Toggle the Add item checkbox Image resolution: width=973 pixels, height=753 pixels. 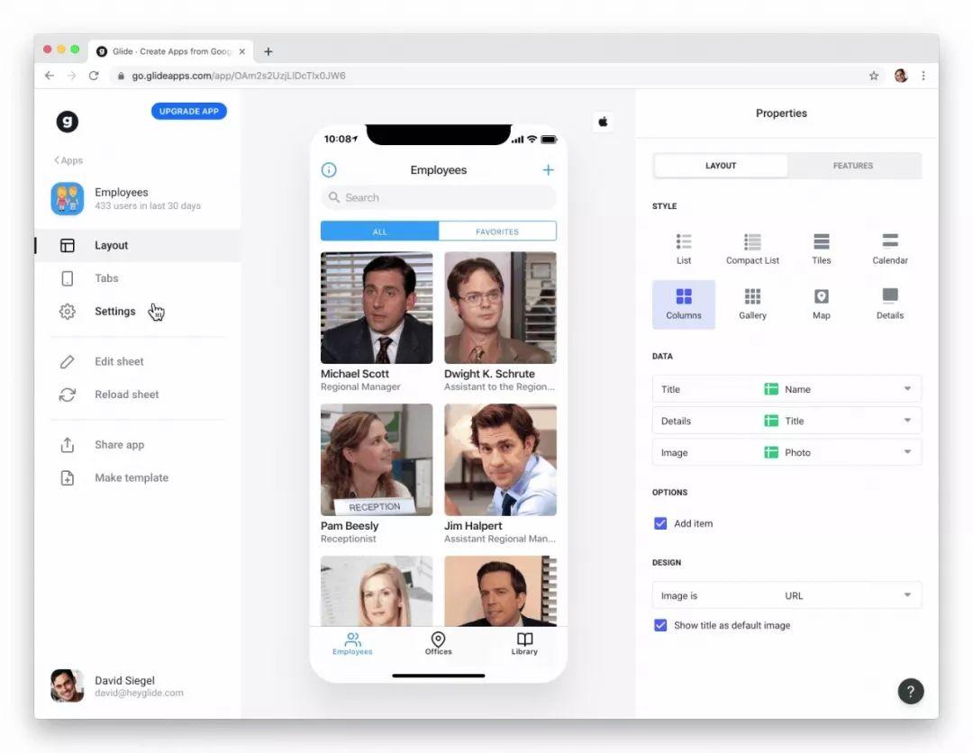point(660,523)
